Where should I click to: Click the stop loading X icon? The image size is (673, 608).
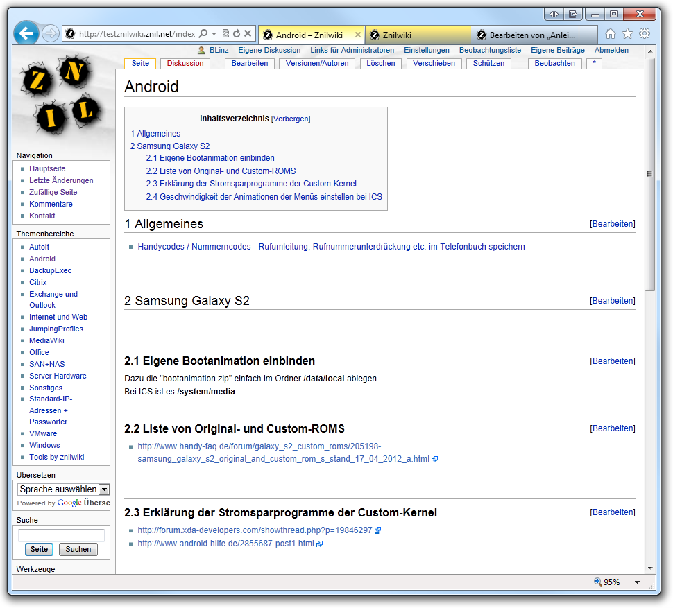point(248,34)
